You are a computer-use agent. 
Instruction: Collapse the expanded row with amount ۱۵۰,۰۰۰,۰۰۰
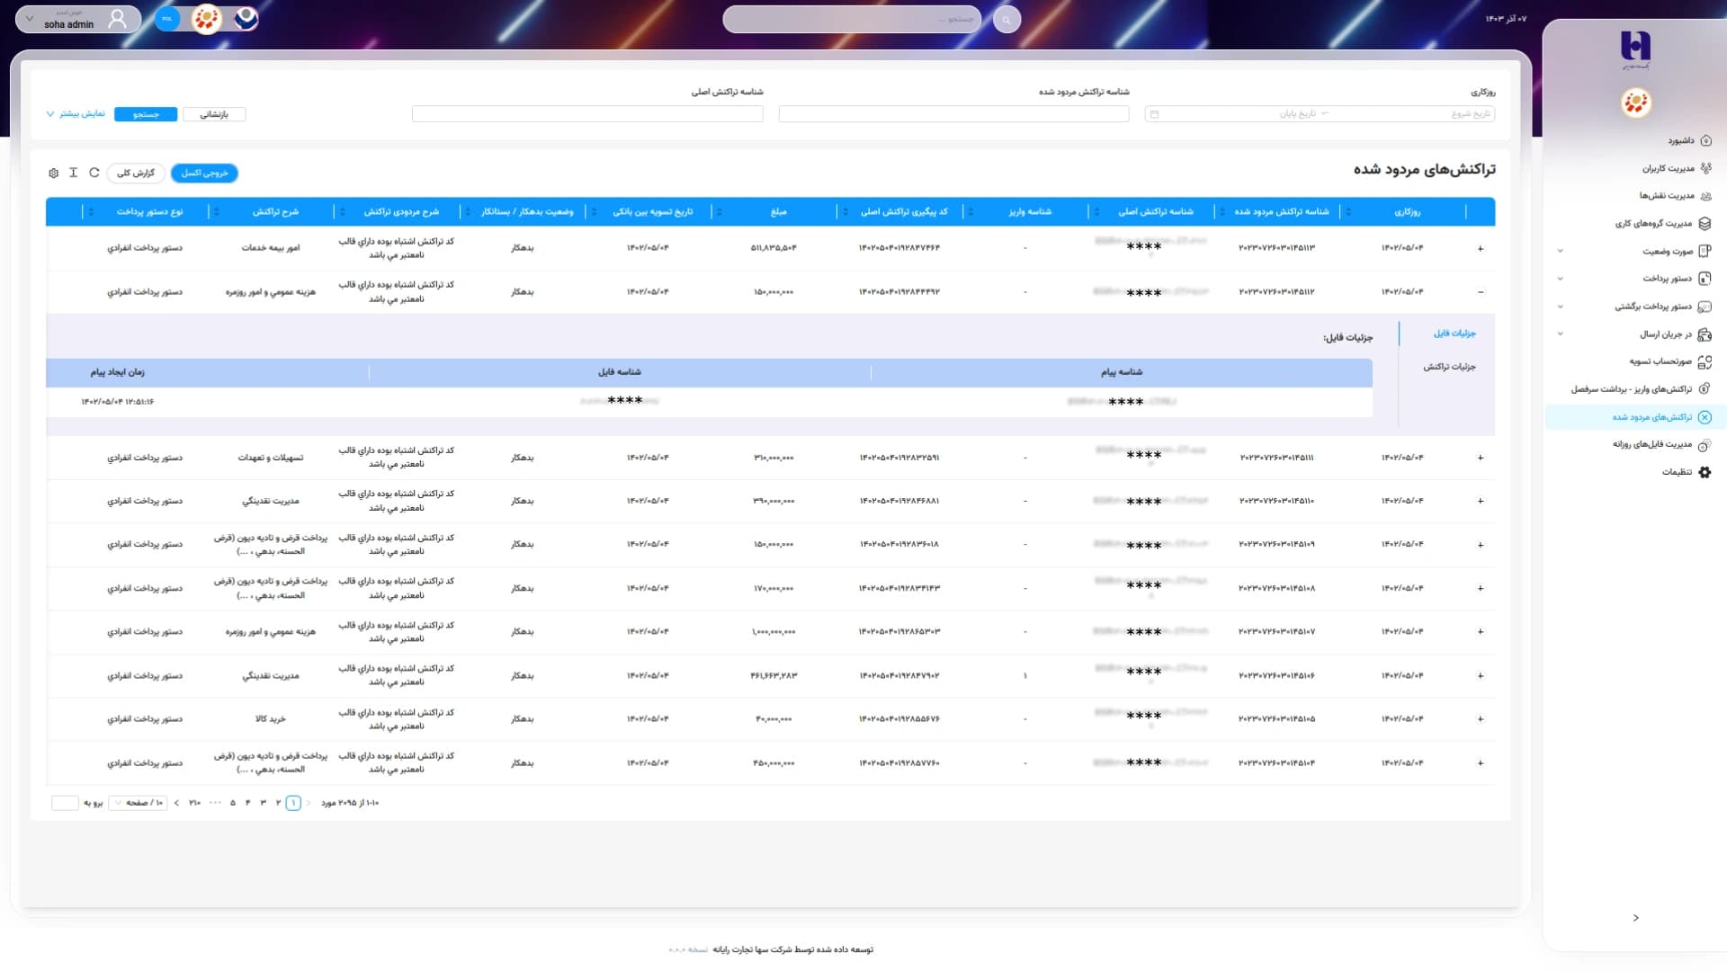[1481, 292]
